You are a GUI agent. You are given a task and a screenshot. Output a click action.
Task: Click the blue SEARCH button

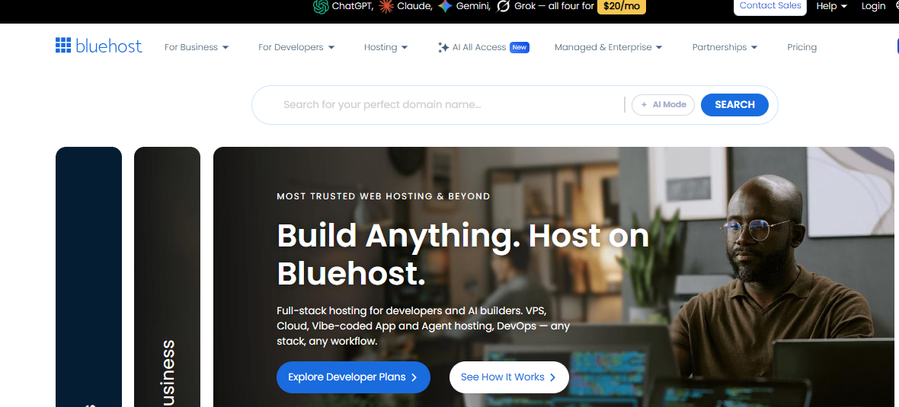pyautogui.click(x=734, y=105)
